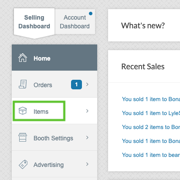180x180 pixels.
Task: Expand the Advertising chevron
Action: pos(87,164)
